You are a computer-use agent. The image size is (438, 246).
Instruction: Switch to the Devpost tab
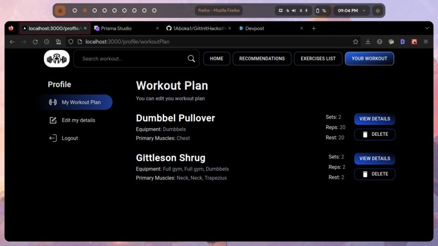coord(271,28)
